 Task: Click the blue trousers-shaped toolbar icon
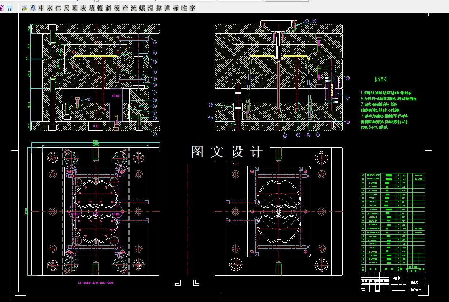9,8
